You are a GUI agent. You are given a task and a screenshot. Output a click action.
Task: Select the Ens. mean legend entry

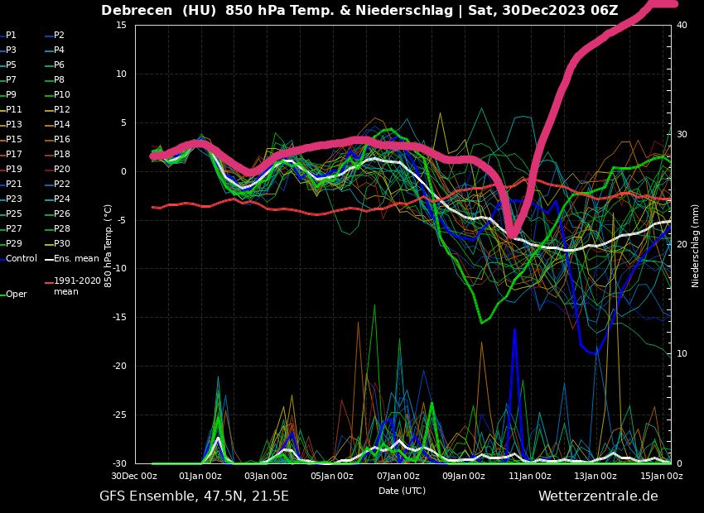click(x=76, y=259)
